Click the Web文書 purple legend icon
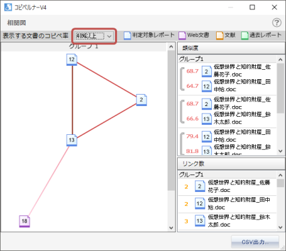Screen dimensions: 286x251 (x=182, y=36)
